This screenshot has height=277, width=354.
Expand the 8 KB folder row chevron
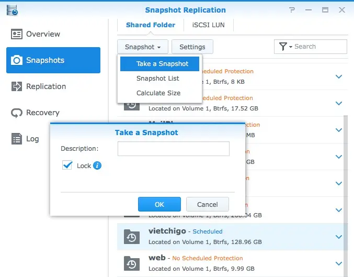click(339, 76)
